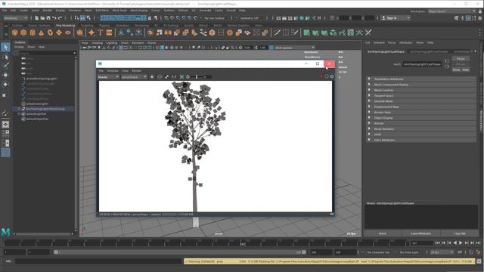The height and width of the screenshot is (272, 484).
Task: Open the Windows menu in main menu bar
Action: (75, 10)
